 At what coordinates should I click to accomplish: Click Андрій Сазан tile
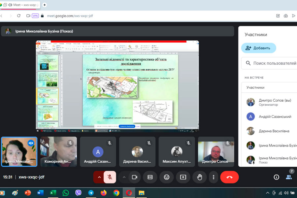coord(98,152)
